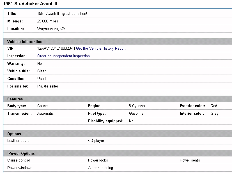Click the CD player option
This screenshot has height=173, width=232.
coord(96,140)
